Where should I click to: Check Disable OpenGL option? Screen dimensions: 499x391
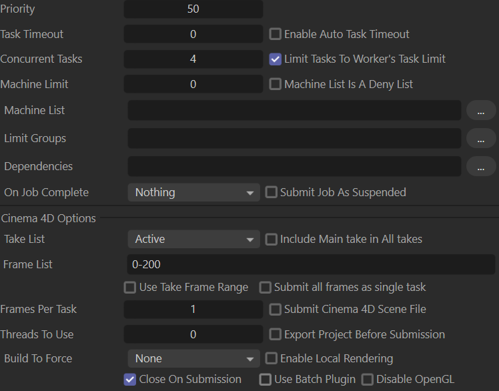tap(367, 380)
